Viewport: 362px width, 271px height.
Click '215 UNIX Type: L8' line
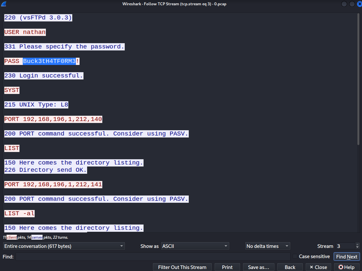(x=36, y=105)
